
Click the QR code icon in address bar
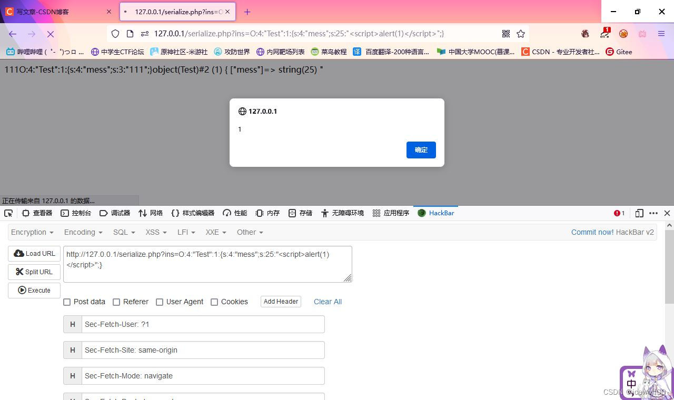[x=506, y=34]
